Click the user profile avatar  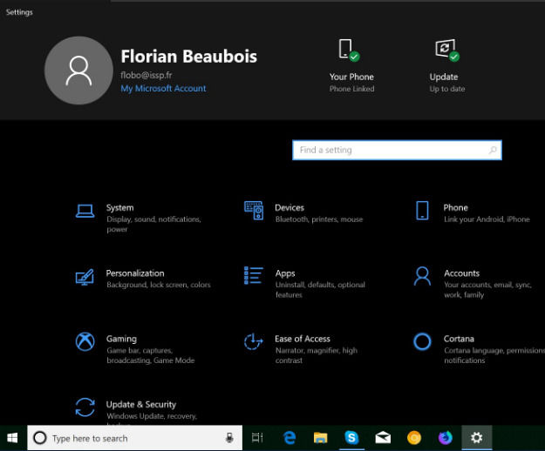tap(78, 71)
